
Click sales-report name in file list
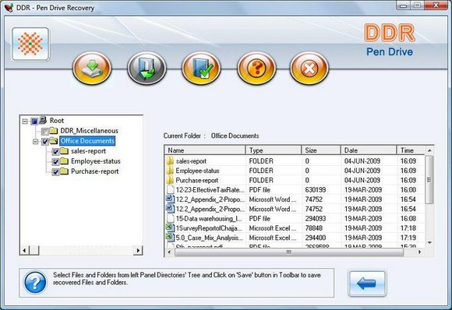tap(191, 161)
